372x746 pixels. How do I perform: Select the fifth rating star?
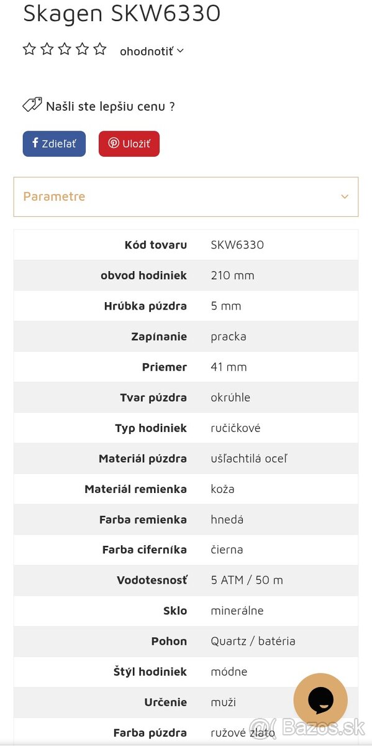coord(100,48)
